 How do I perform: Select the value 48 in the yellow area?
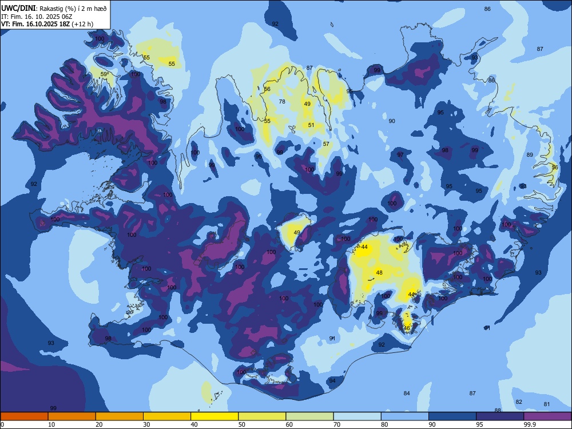pyautogui.click(x=379, y=272)
